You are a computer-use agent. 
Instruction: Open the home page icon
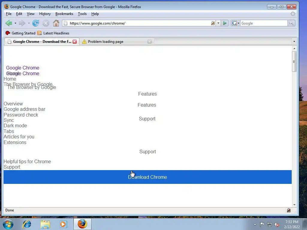tap(56, 23)
